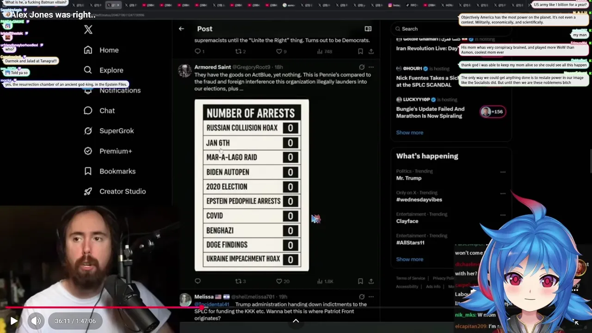Screen dimensions: 592x333
Task: Open Armored Saint's profile avatar
Action: [185, 70]
